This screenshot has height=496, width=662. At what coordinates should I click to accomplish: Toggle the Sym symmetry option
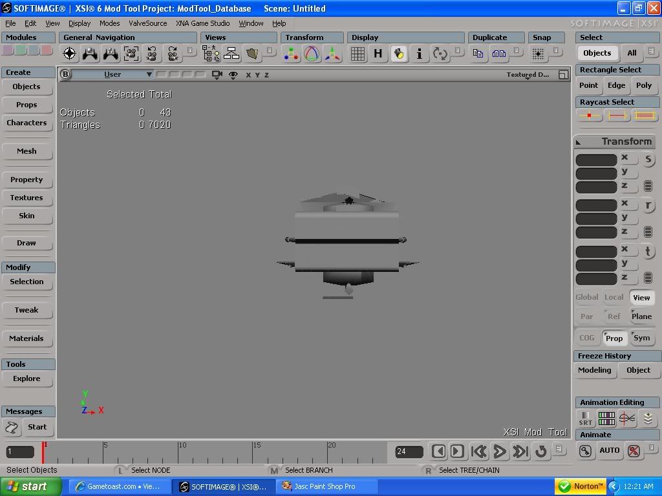tap(641, 338)
